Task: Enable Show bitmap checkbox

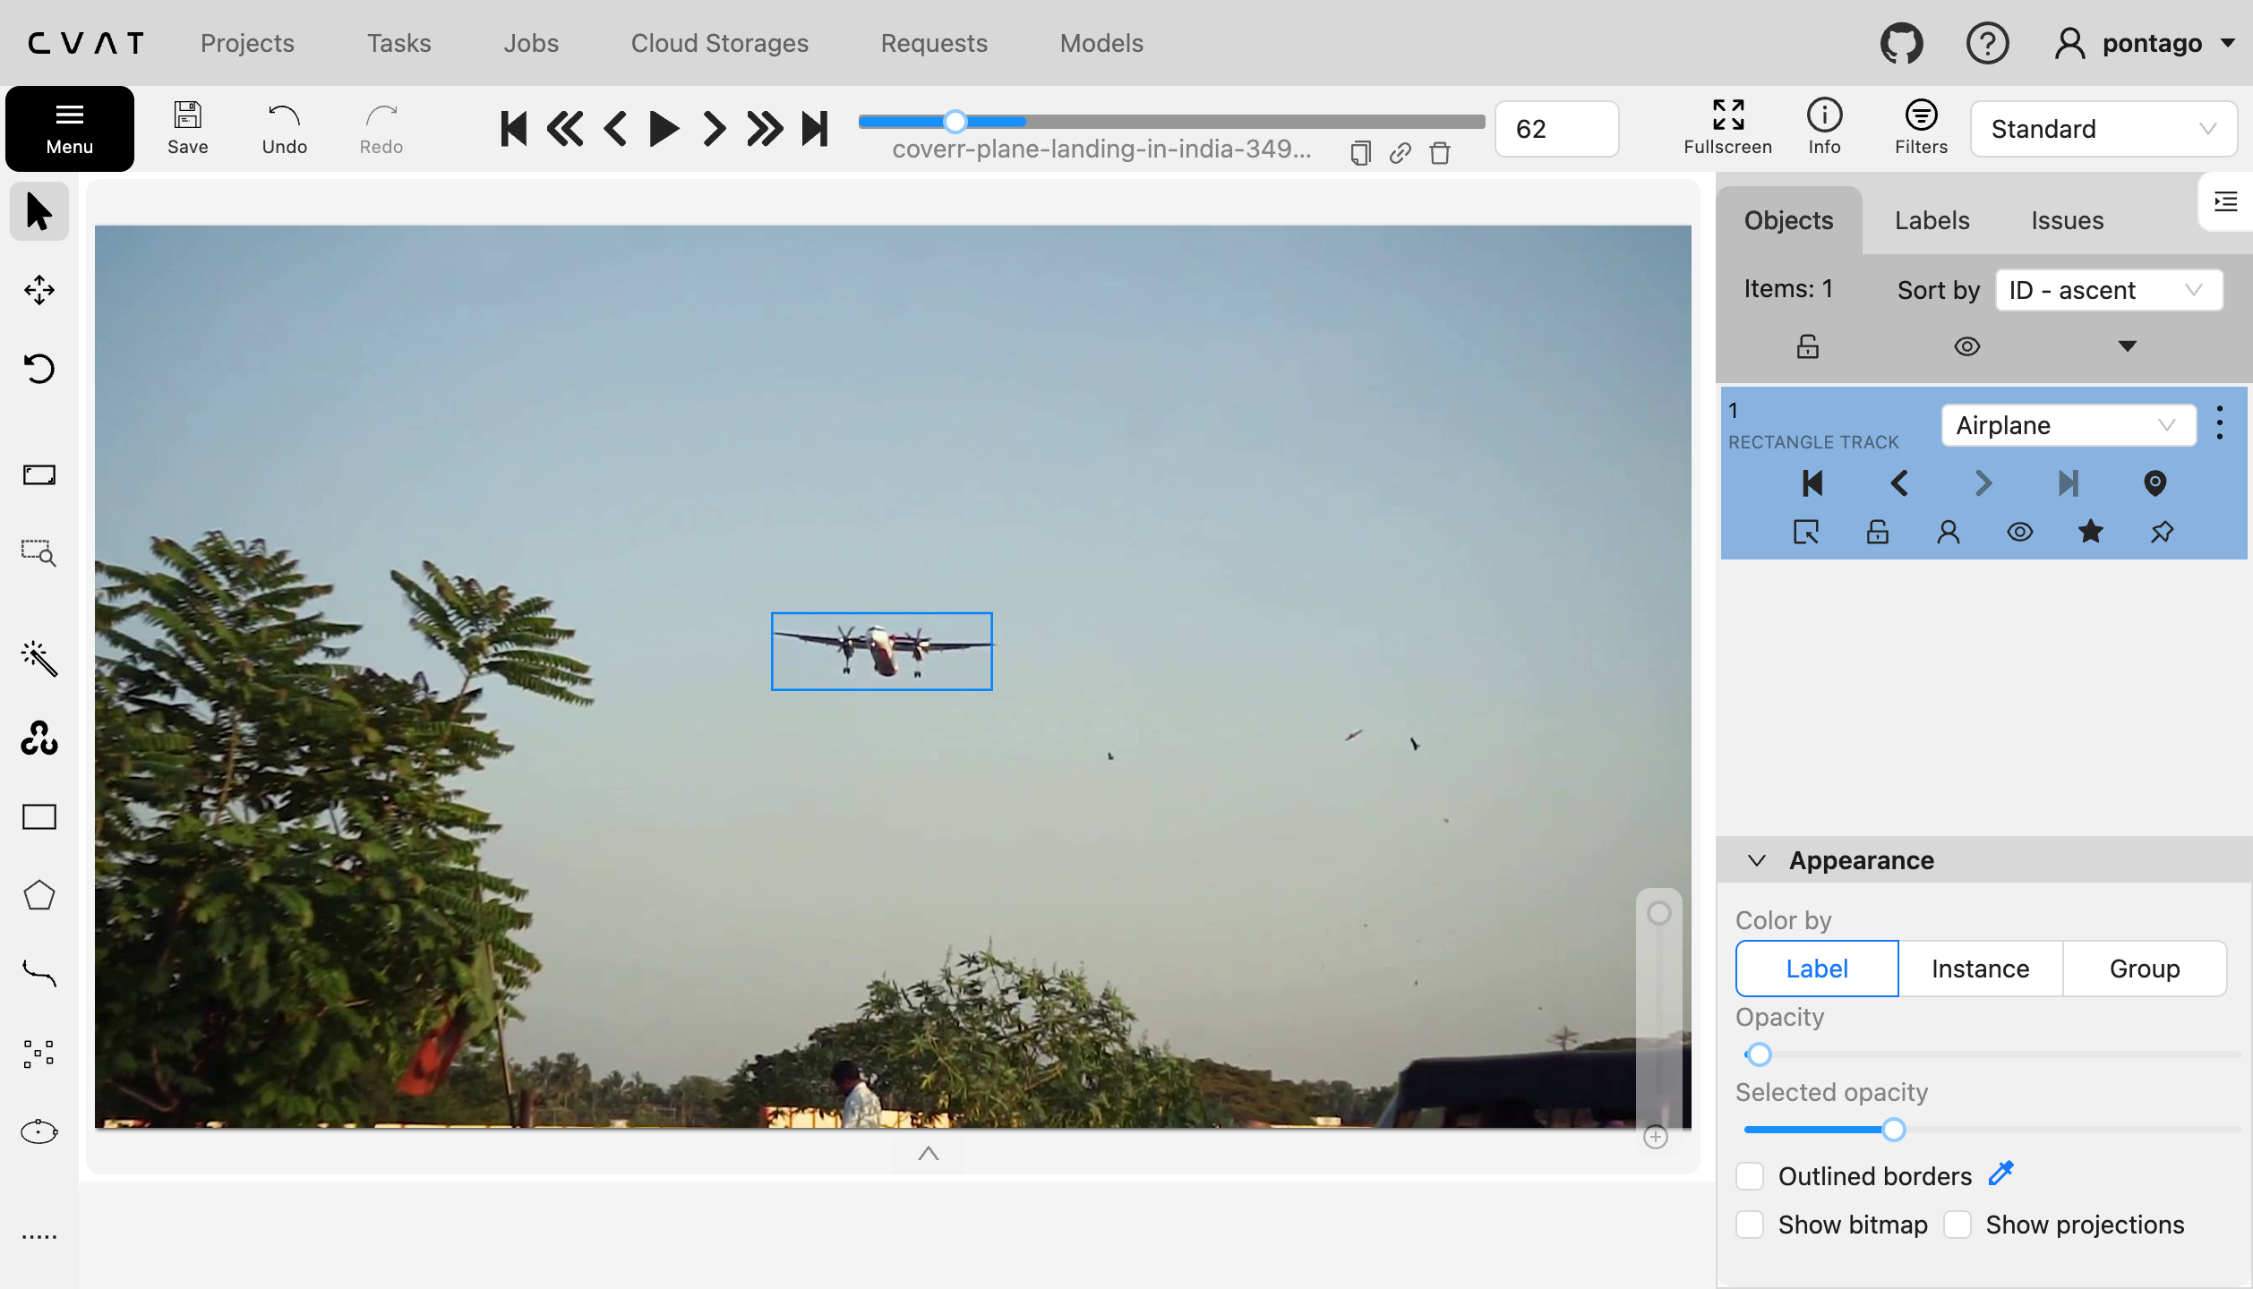Action: tap(1750, 1225)
